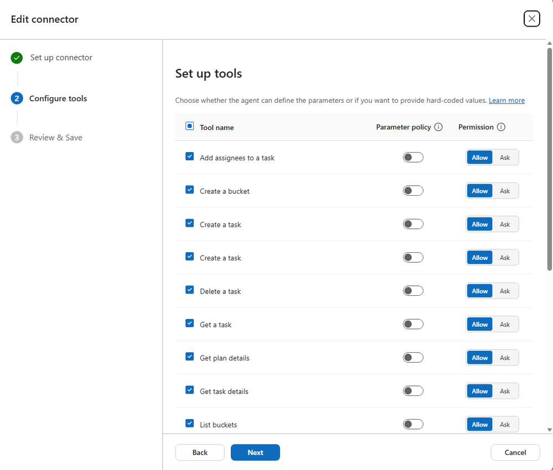This screenshot has width=553, height=470.
Task: Uncheck the Get task details checkbox
Action: point(189,390)
